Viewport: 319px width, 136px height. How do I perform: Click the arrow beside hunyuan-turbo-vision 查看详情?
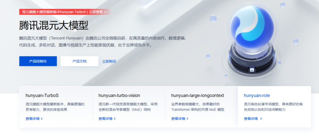(x=115, y=119)
